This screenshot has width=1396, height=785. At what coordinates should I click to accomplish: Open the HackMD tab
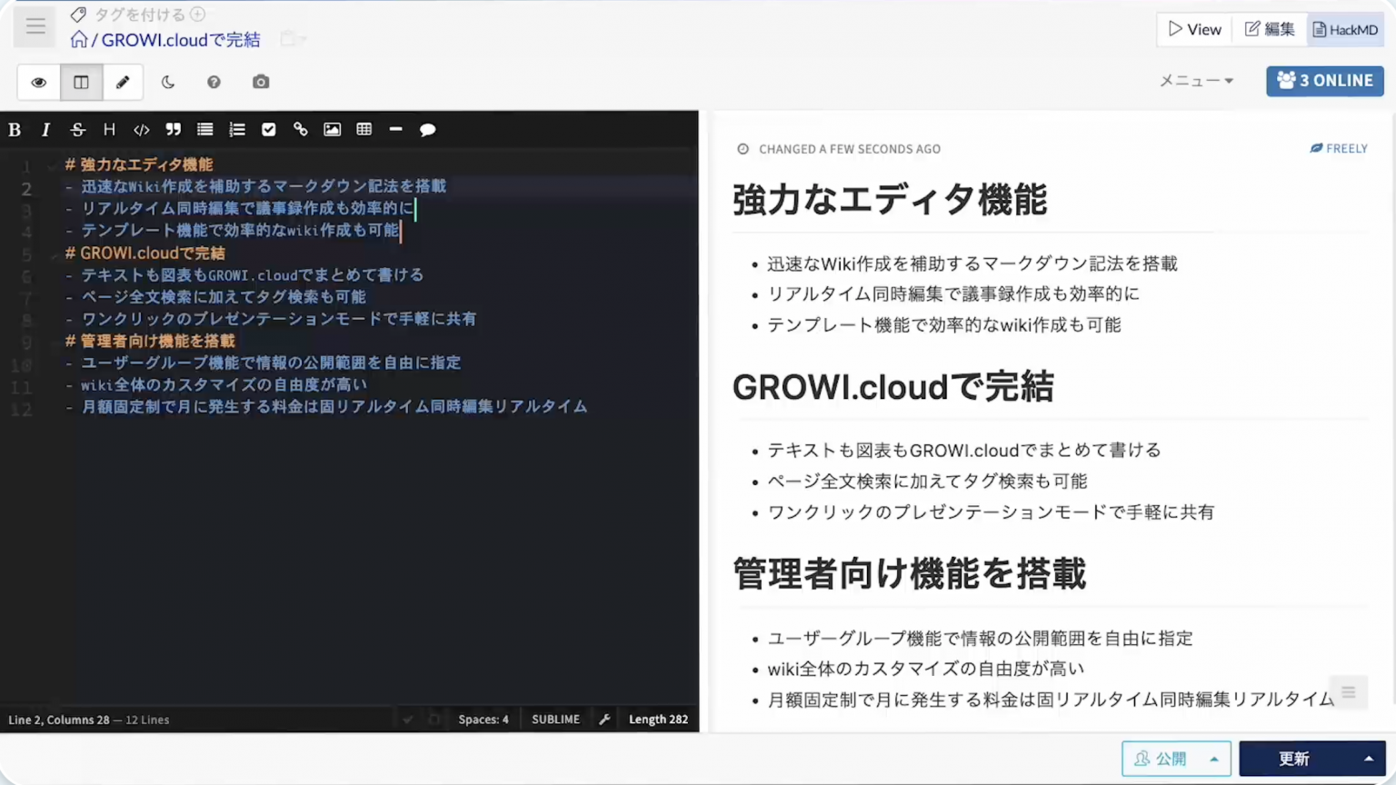[x=1345, y=29]
